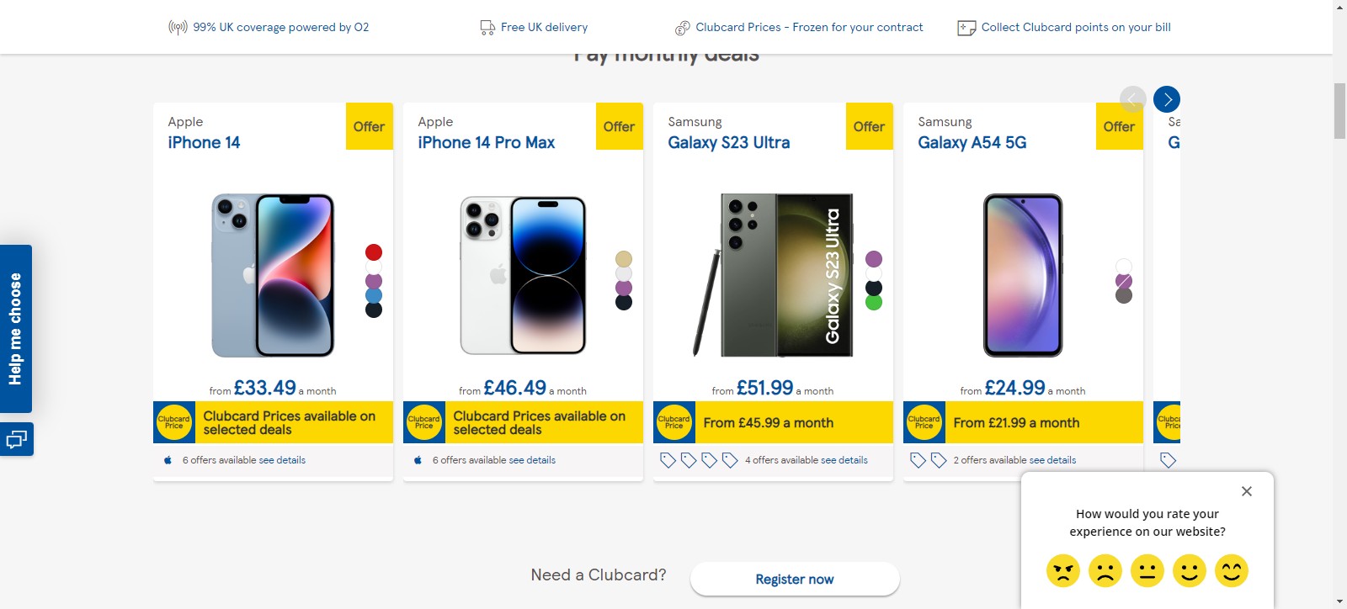See details of Galaxy S23 Ultra offers
This screenshot has height=609, width=1347.
pos(844,460)
